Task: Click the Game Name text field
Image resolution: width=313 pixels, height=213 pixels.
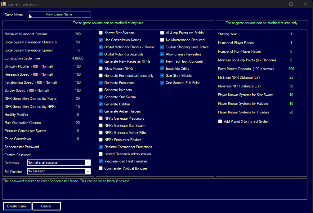Action: coord(59,15)
